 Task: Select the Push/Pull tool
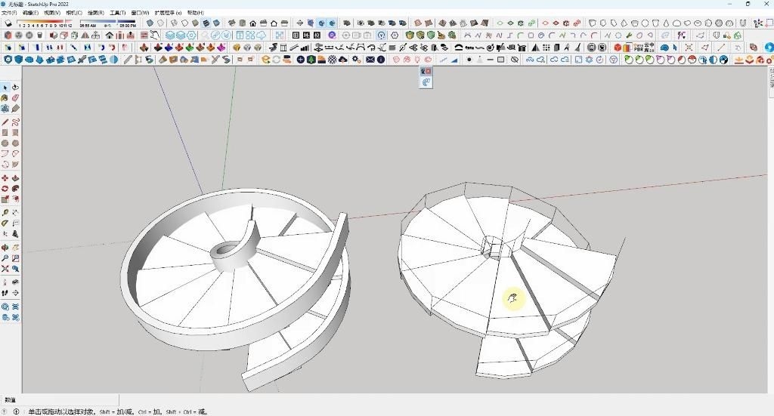click(x=15, y=178)
